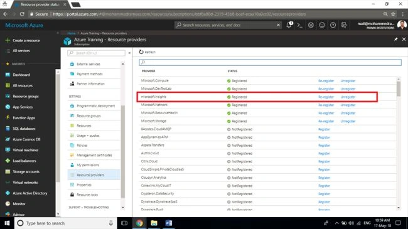Register the Citrix.Cloud provider

pyautogui.click(x=324, y=161)
